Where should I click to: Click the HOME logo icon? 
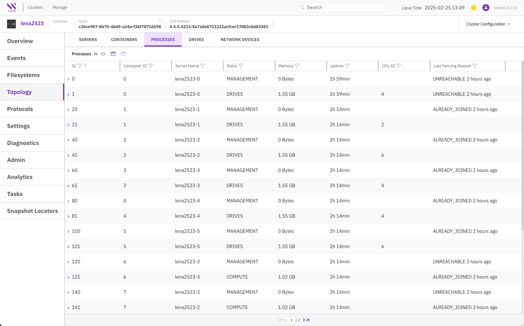12,8
